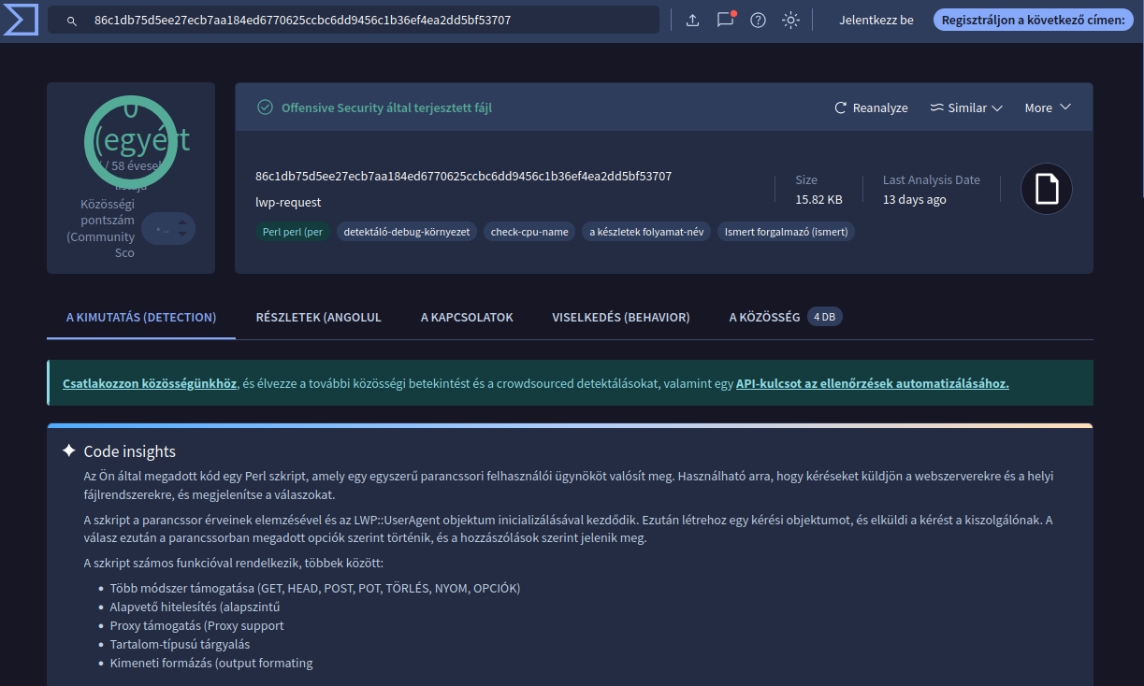
Task: Click the file type document icon
Action: click(x=1046, y=189)
